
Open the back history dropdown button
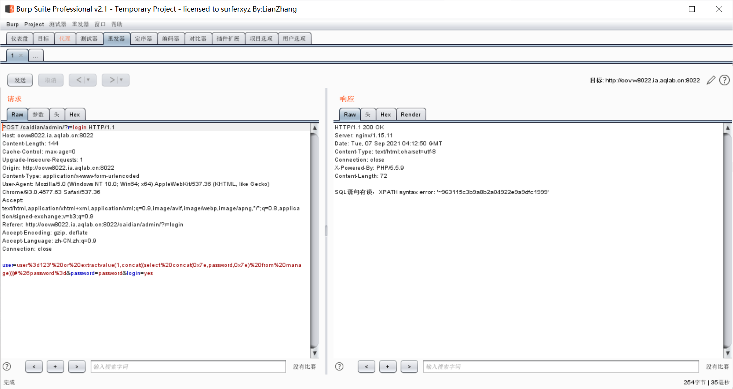point(83,80)
